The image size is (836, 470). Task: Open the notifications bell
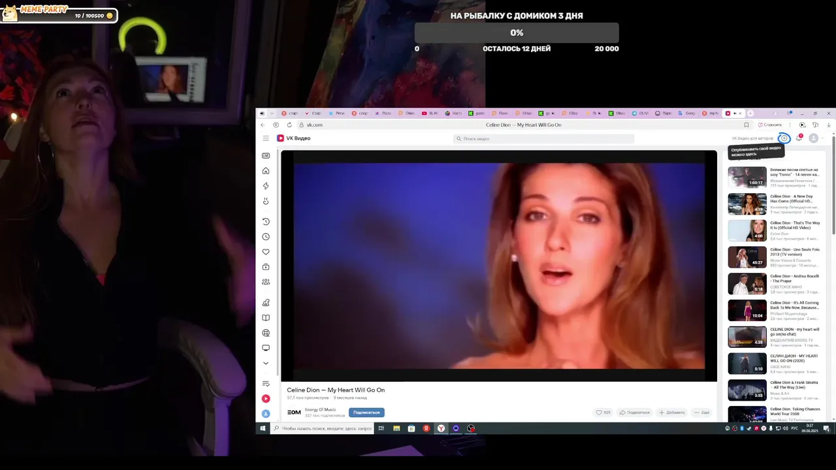(x=799, y=138)
